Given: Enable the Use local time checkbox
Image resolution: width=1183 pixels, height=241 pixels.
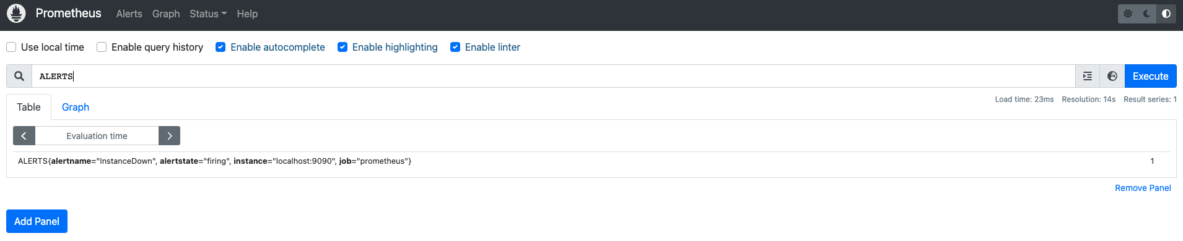Looking at the screenshot, I should [11, 47].
